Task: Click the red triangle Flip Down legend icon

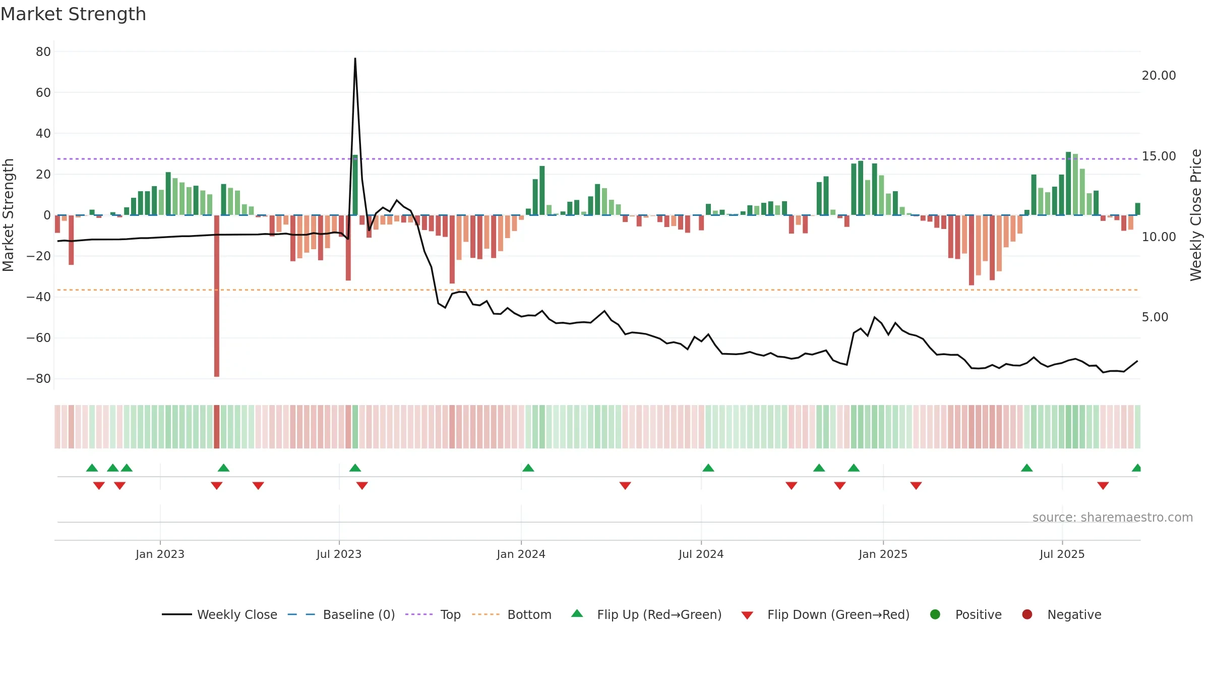Action: 747,615
